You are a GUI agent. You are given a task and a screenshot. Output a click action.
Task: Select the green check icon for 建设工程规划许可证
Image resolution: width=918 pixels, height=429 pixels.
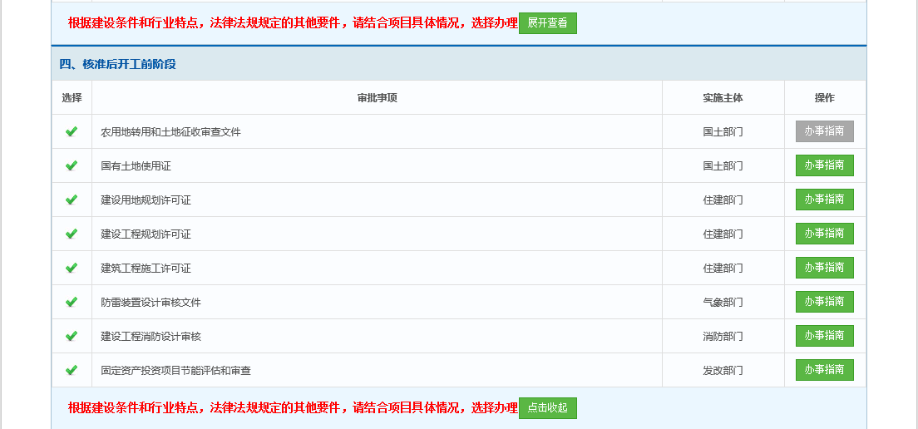pos(72,234)
